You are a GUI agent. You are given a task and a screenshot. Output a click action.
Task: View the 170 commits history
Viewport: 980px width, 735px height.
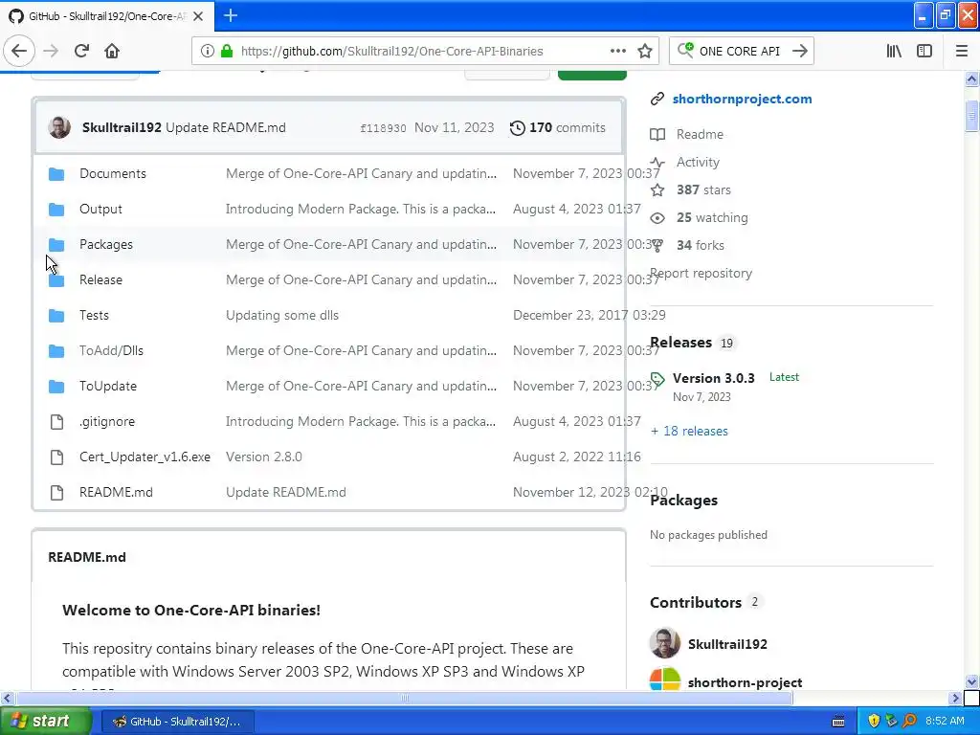558,127
